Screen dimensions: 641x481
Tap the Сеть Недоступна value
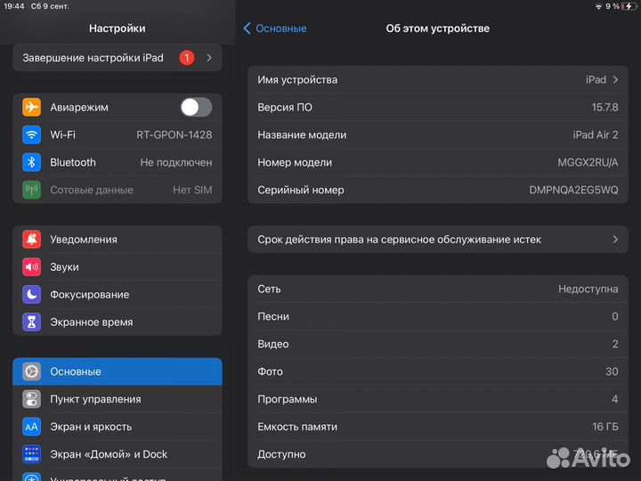tap(588, 289)
